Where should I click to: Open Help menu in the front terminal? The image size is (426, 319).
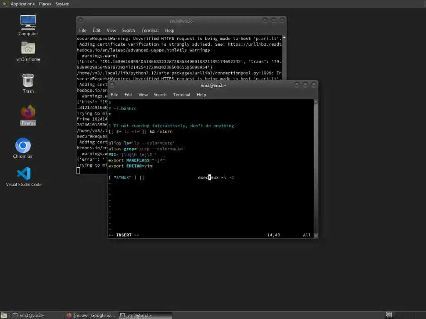[201, 95]
